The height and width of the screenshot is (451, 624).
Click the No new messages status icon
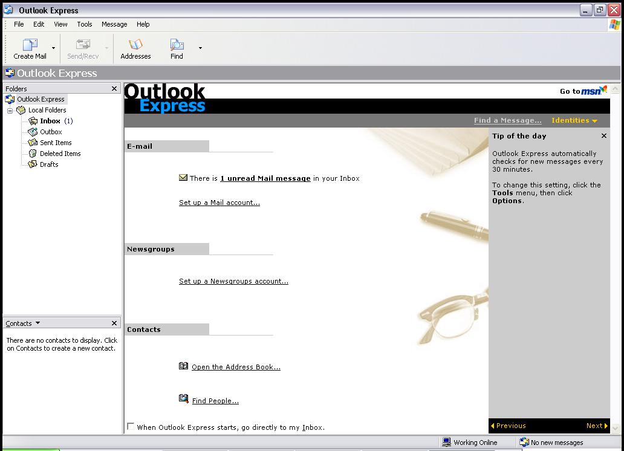(x=524, y=443)
